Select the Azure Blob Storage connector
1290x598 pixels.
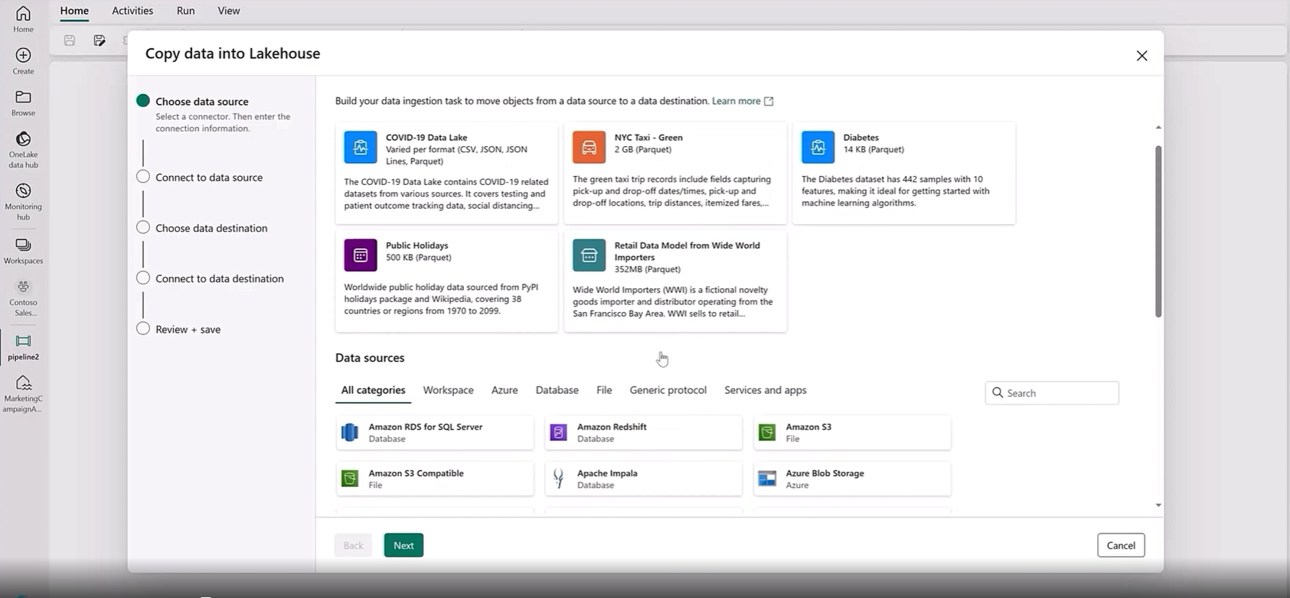point(851,479)
